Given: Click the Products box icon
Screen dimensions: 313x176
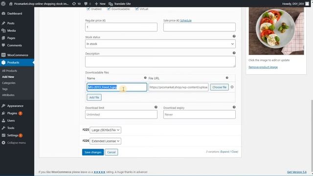Looking at the screenshot, I should pos(3,63).
